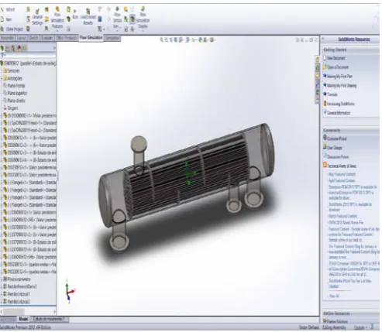Select the Origem item in tree
The width and height of the screenshot is (382, 332).
pyautogui.click(x=11, y=108)
